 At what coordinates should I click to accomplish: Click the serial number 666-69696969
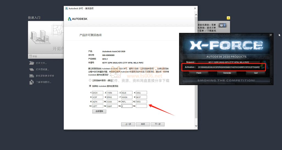[108, 55]
